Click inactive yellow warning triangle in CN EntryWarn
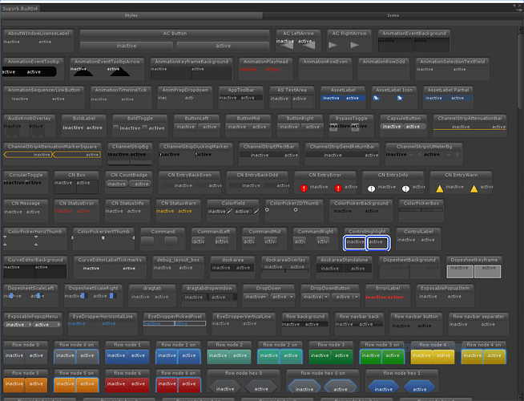 440,189
